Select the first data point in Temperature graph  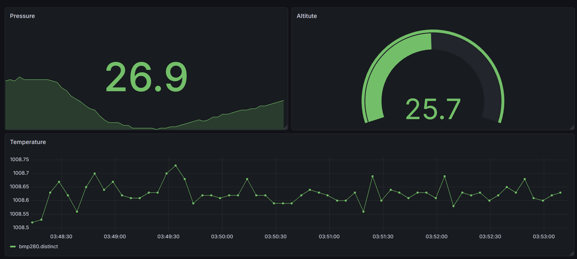(x=32, y=223)
